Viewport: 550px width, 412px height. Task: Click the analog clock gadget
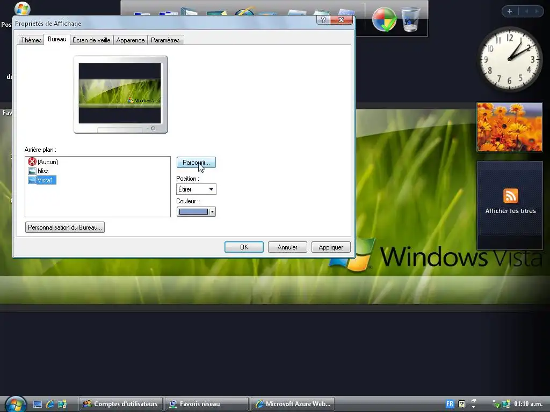[x=510, y=59]
